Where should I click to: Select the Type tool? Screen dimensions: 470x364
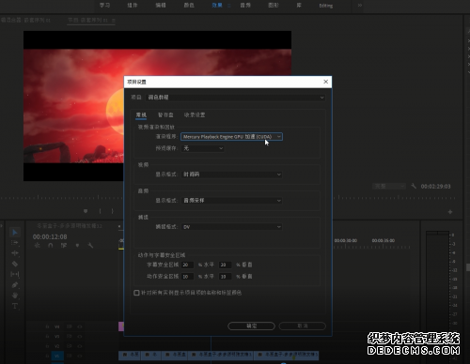[15, 306]
